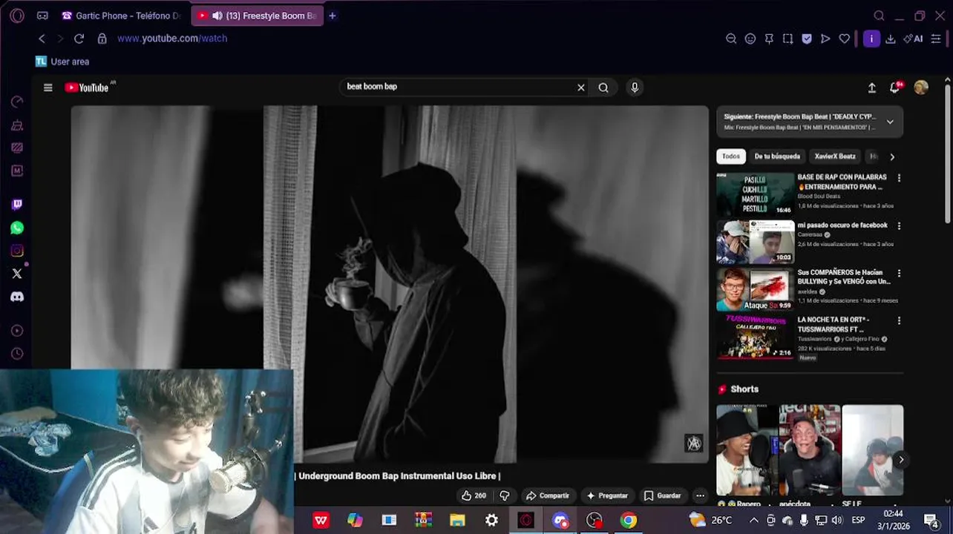The width and height of the screenshot is (953, 534).
Task: Open YouTube notifications bell
Action: (x=896, y=87)
